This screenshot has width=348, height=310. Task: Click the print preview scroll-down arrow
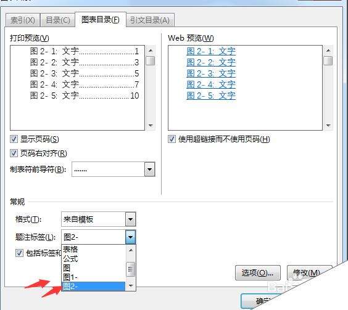click(151, 126)
